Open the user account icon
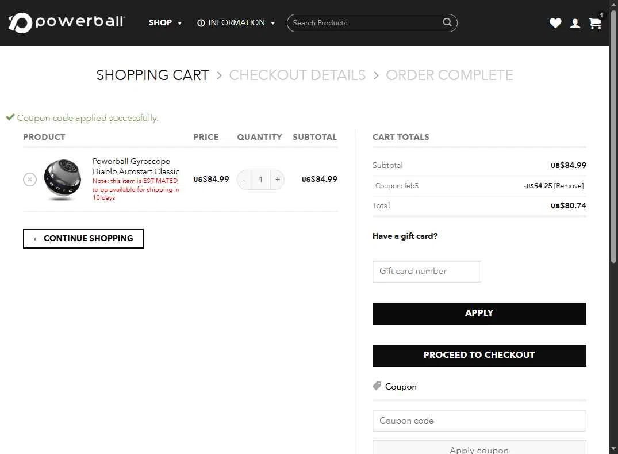Screen dimensions: 618x454 [575, 23]
